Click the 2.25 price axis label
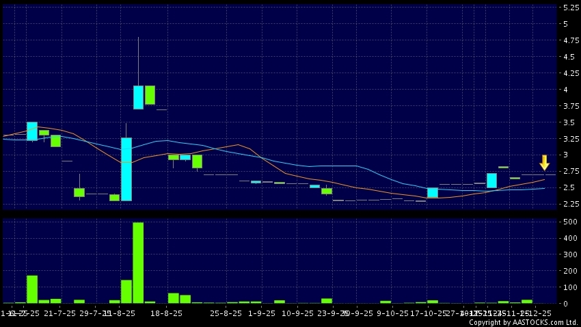 [569, 204]
